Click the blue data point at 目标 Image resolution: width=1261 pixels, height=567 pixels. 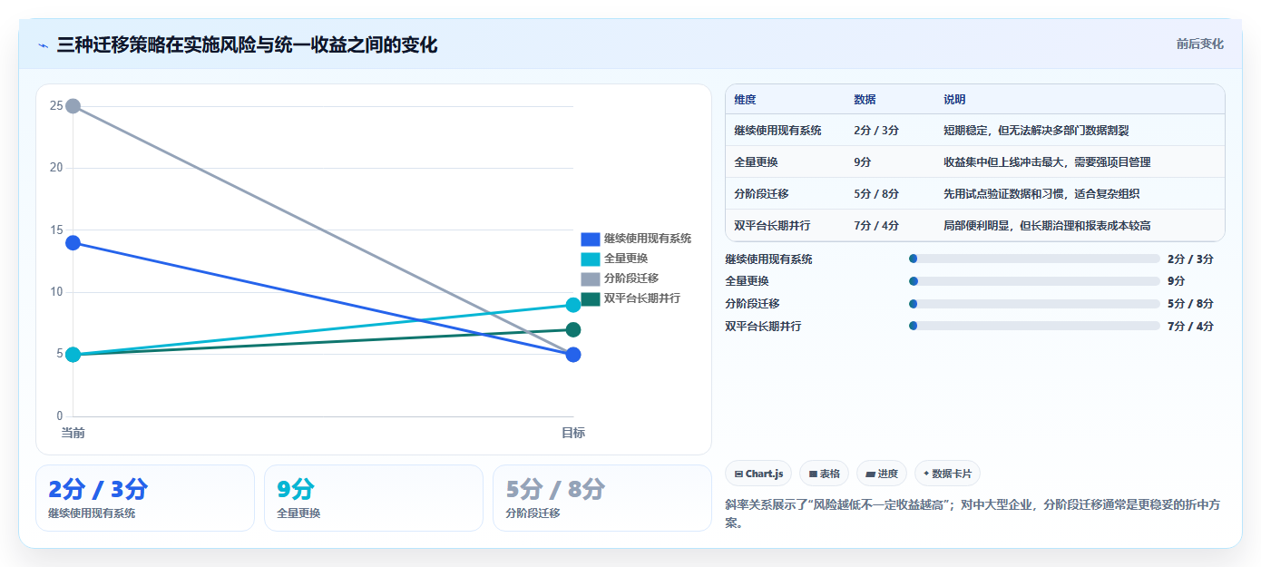point(573,355)
